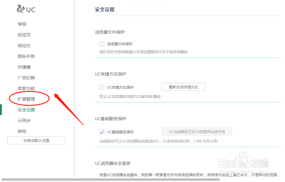The image size is (285, 182).
Task: Click 恢复成默认设置 button
Action: pyautogui.click(x=36, y=140)
